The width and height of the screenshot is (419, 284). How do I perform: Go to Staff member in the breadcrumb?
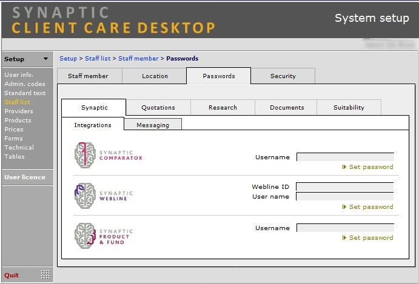point(138,59)
